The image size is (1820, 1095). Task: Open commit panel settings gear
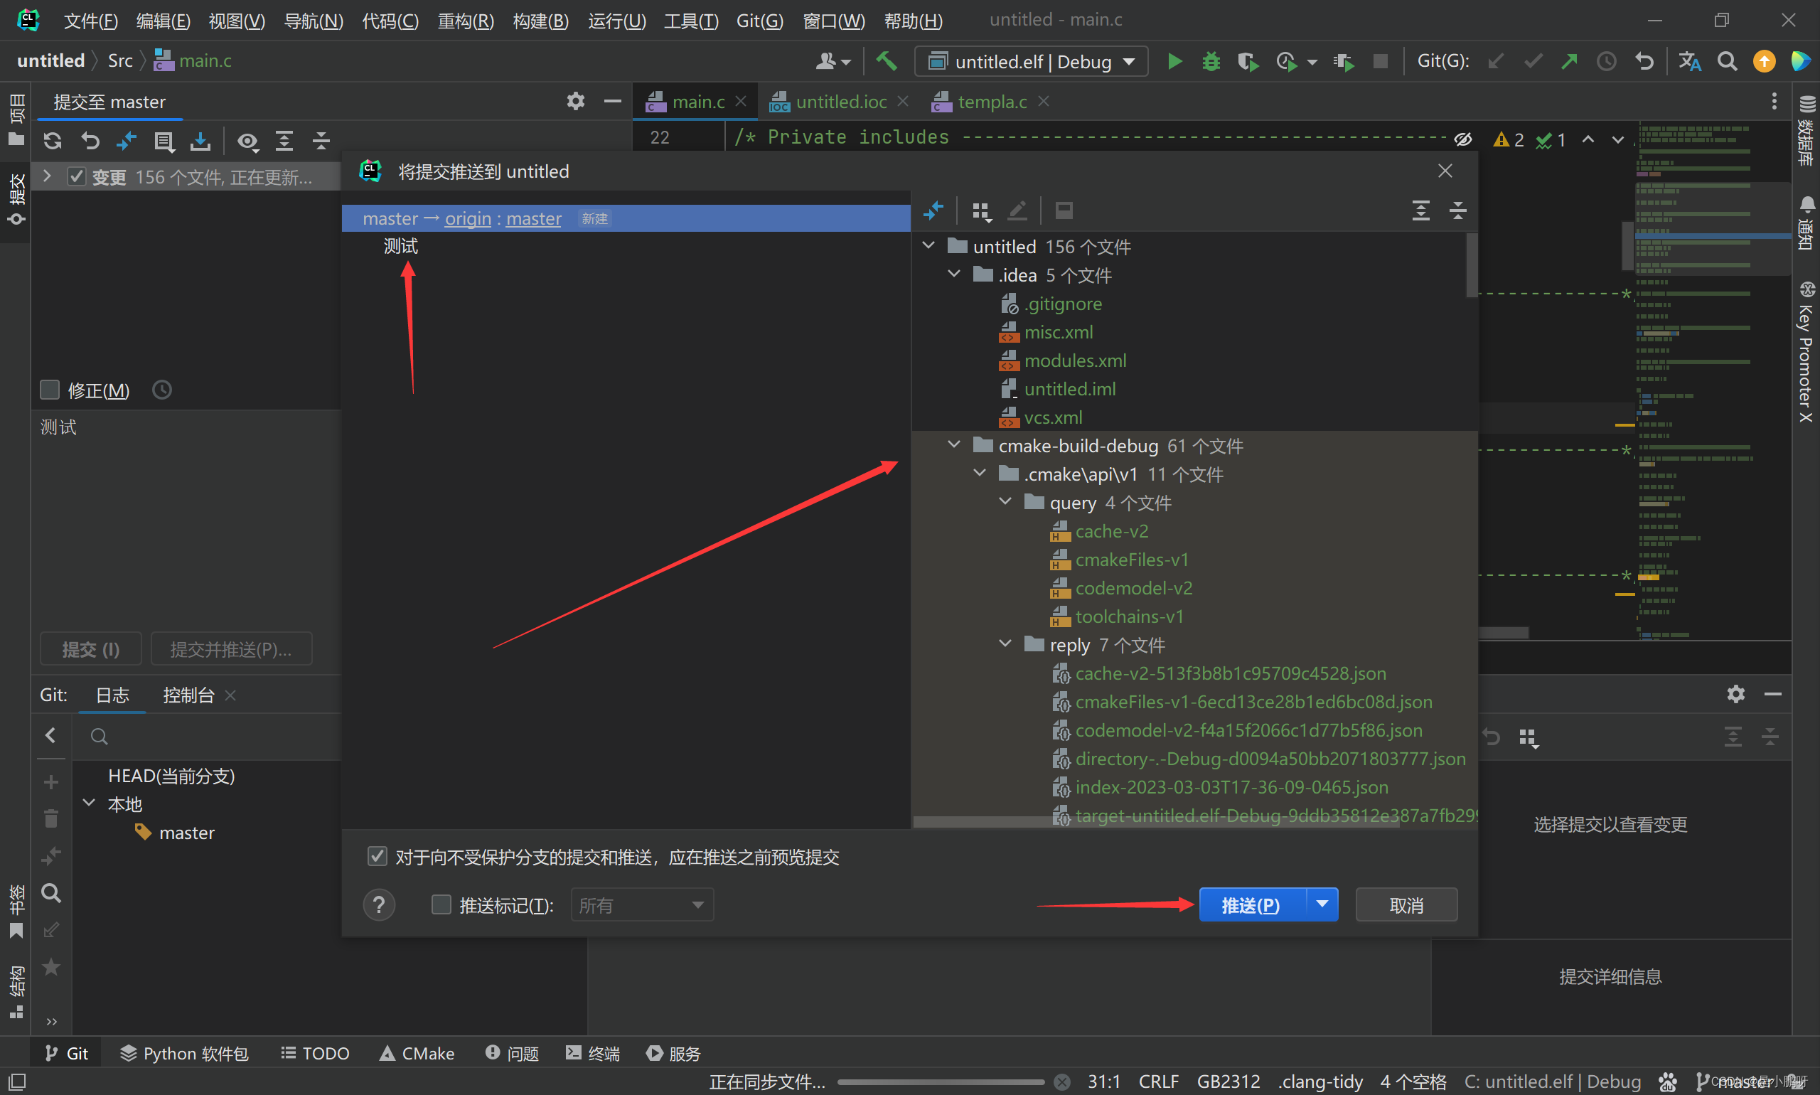point(575,101)
